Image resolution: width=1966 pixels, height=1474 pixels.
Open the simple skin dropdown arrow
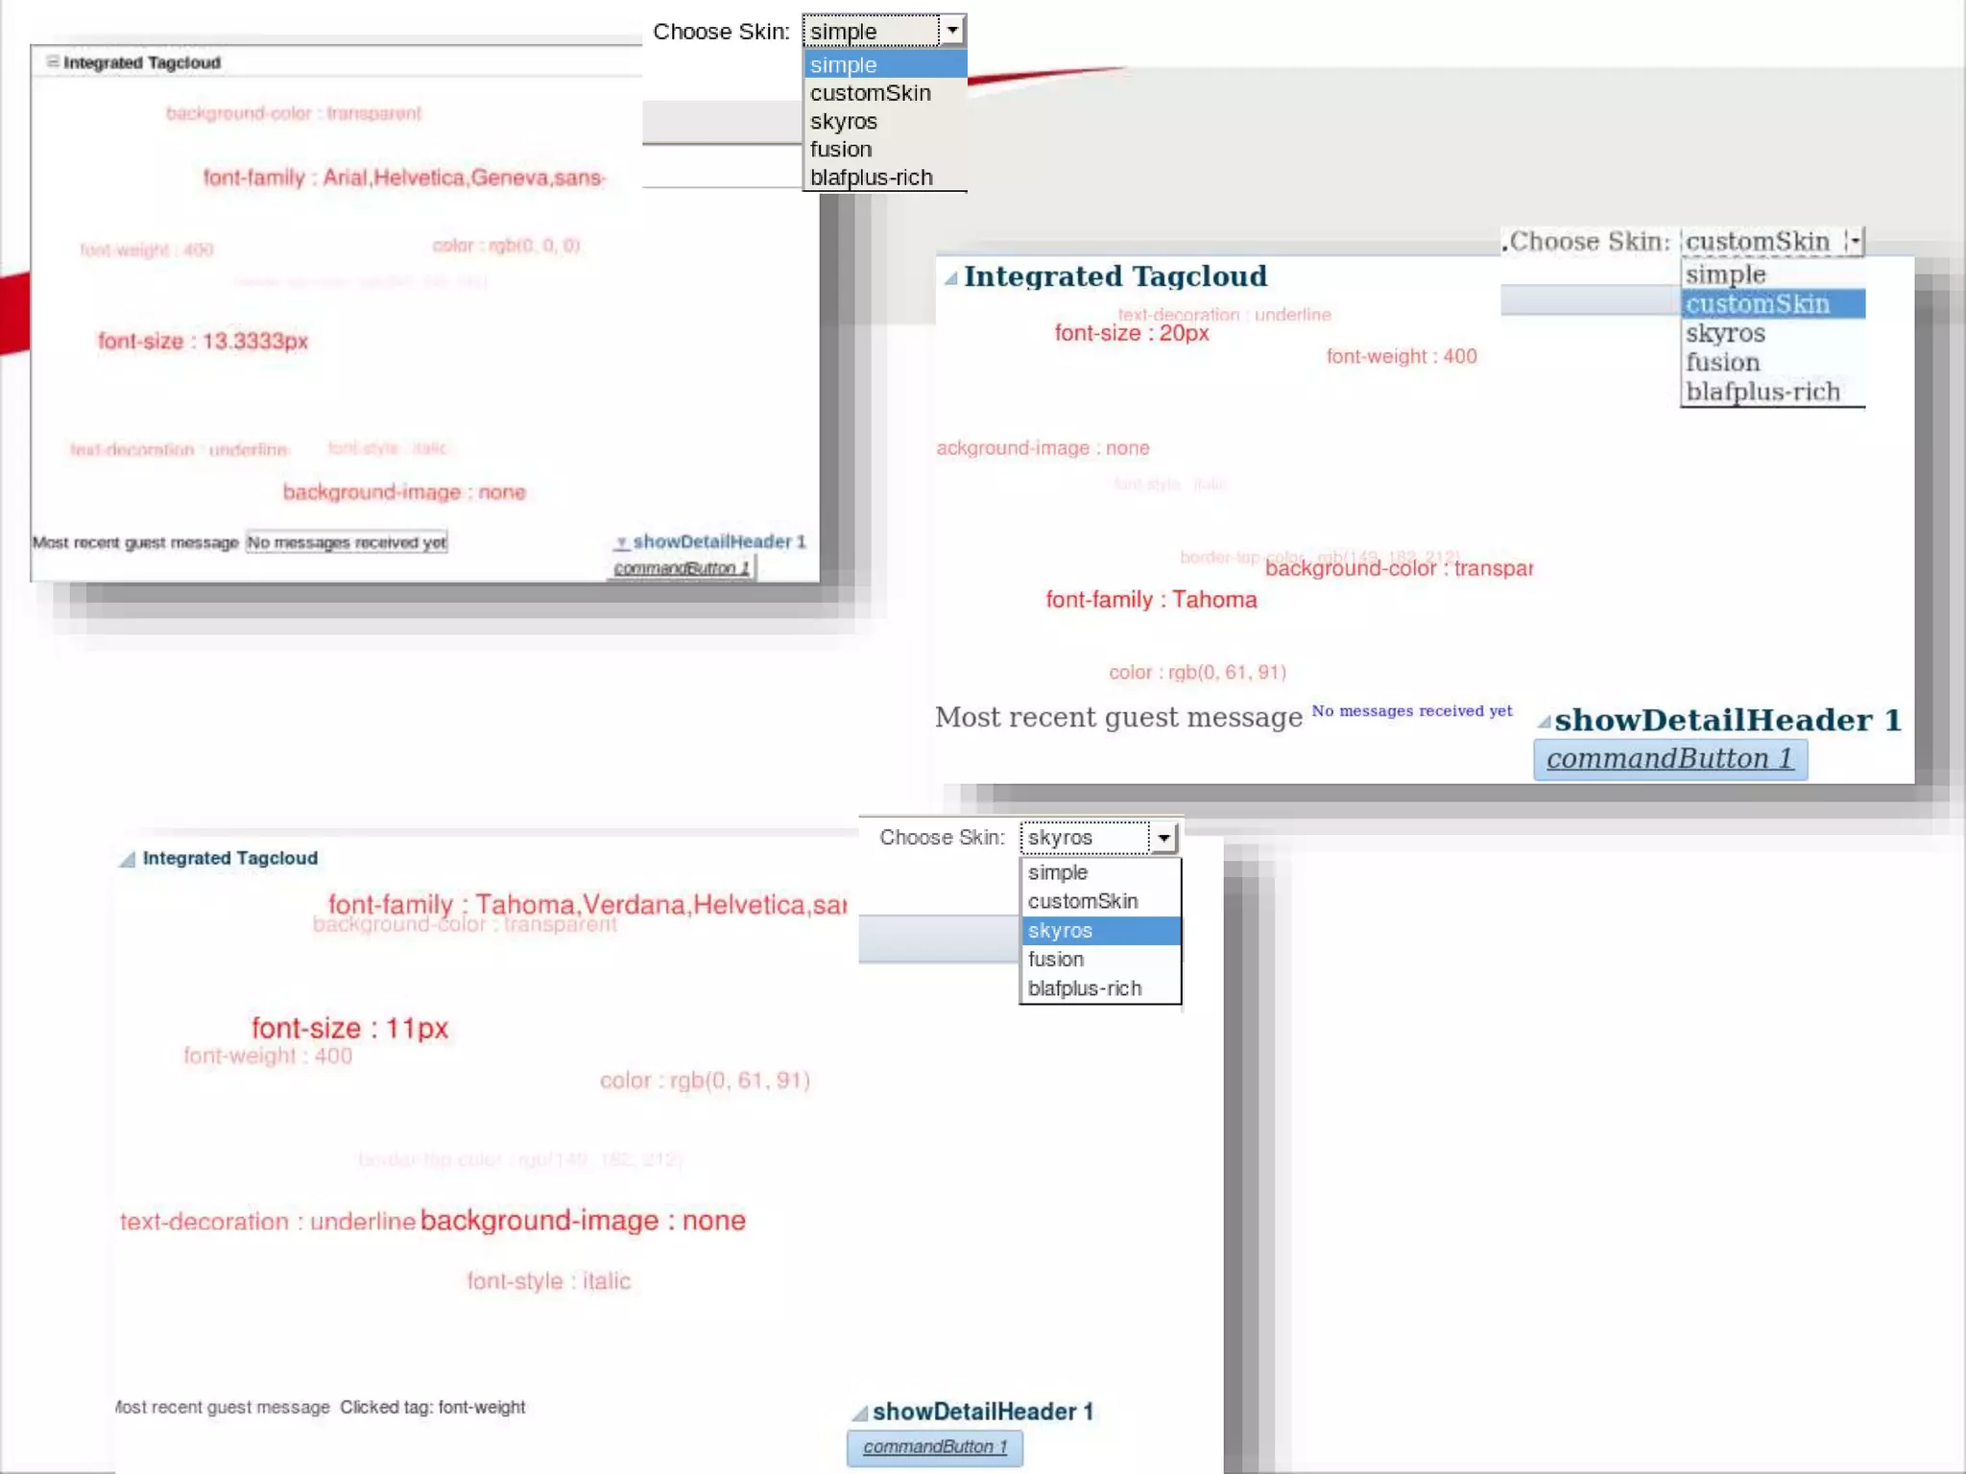[951, 31]
